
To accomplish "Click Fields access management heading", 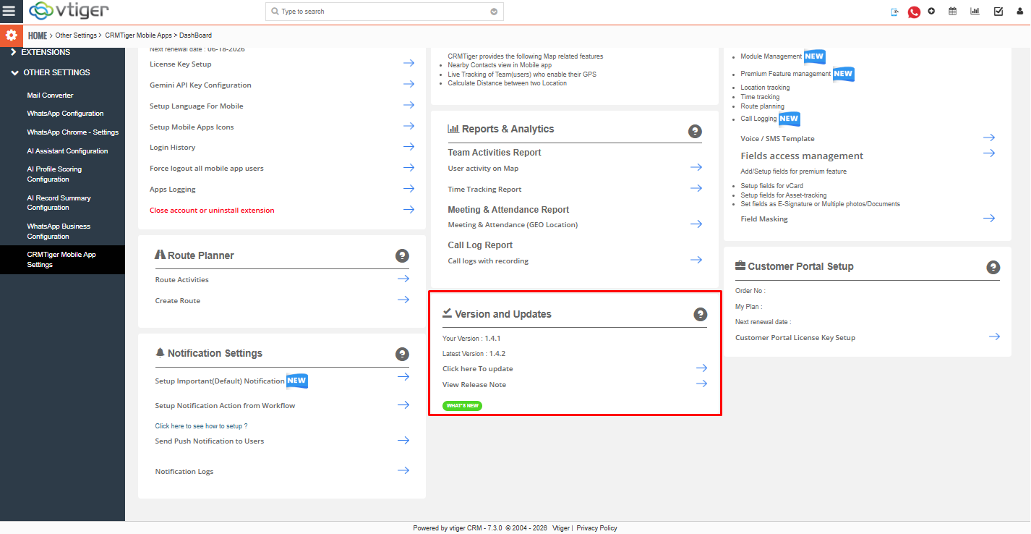I will tap(802, 156).
